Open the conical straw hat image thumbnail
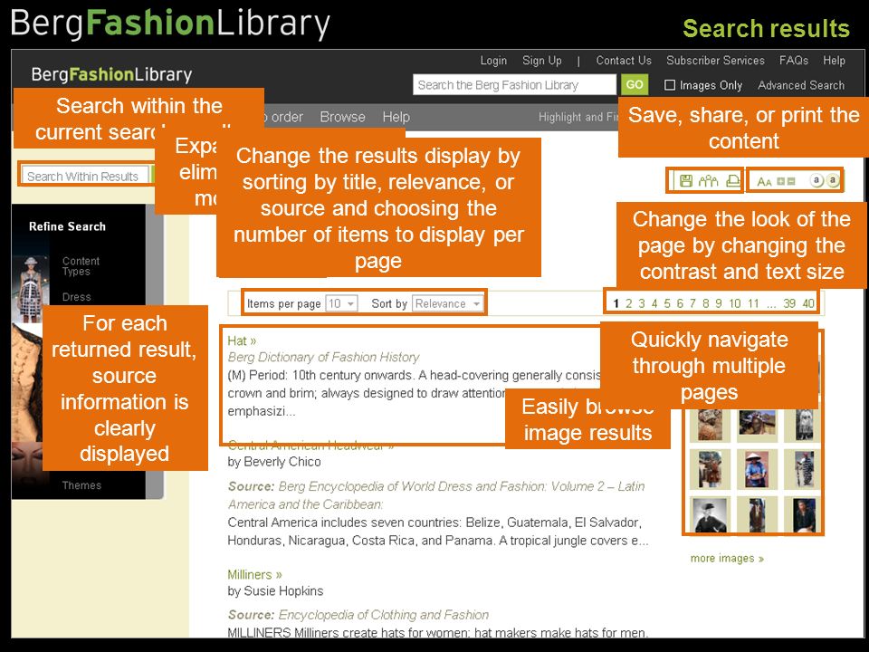 tap(757, 468)
